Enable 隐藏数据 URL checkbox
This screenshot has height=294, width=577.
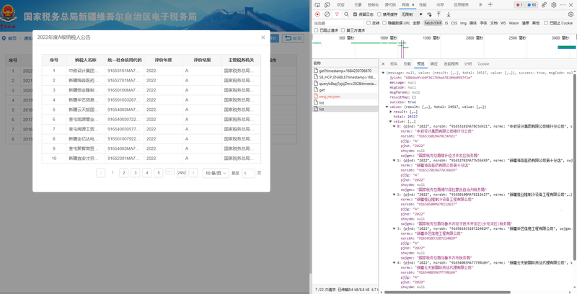click(x=384, y=23)
